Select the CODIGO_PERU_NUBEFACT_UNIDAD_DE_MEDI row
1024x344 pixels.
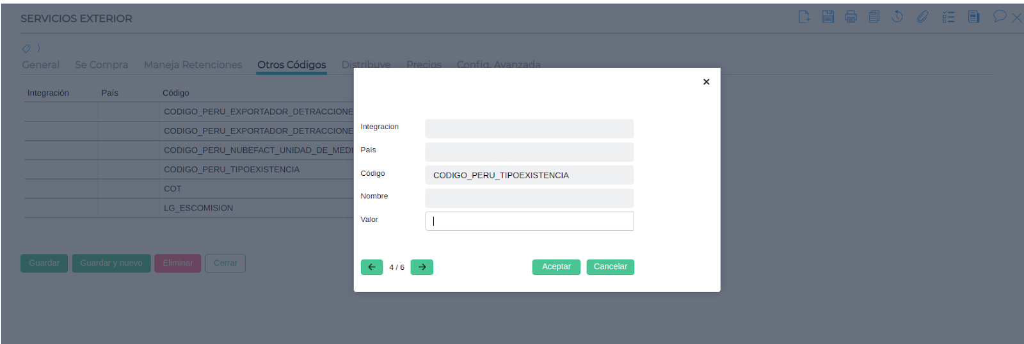(189, 150)
